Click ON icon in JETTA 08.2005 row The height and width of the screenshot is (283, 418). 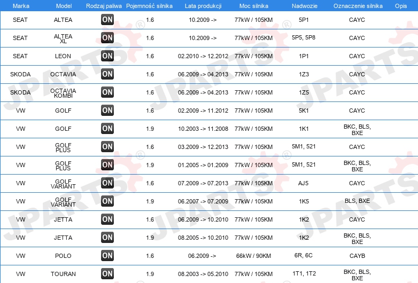pos(107,238)
